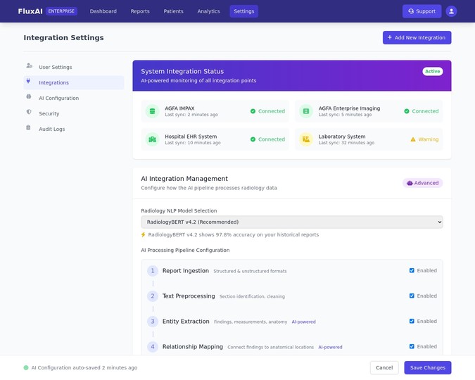Open AI Configuration sidebar item
The image size is (475, 380).
(x=74, y=98)
